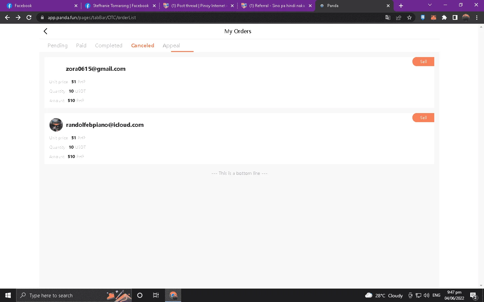Switch to the Completed orders tab

[109, 46]
